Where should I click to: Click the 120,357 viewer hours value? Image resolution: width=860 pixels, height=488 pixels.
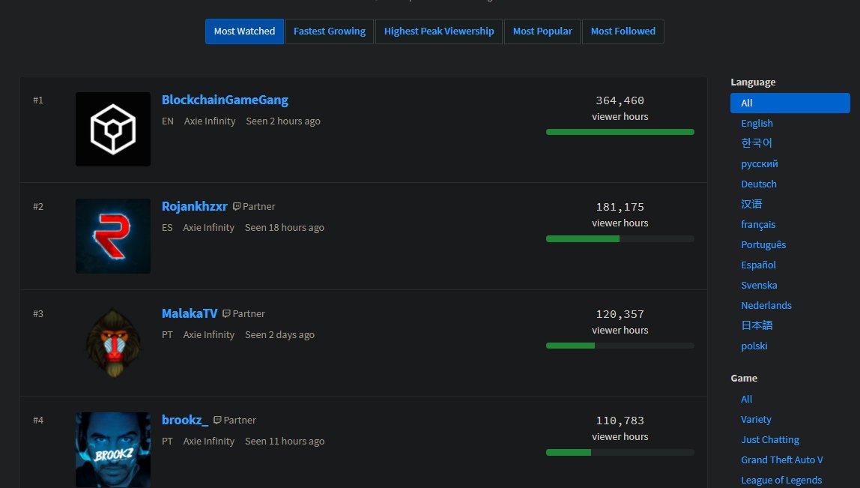620,314
